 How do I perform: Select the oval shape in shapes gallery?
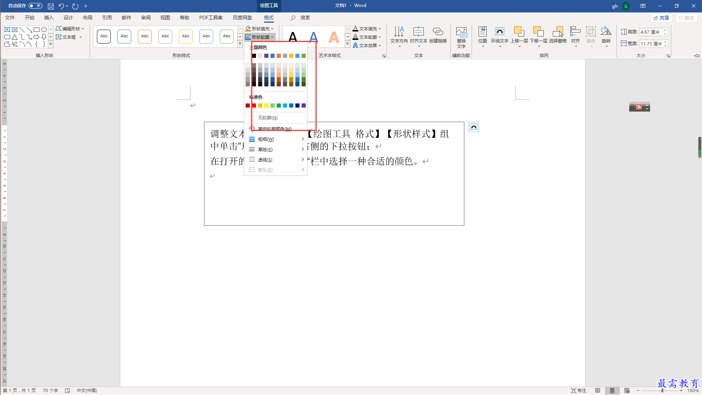point(44,30)
